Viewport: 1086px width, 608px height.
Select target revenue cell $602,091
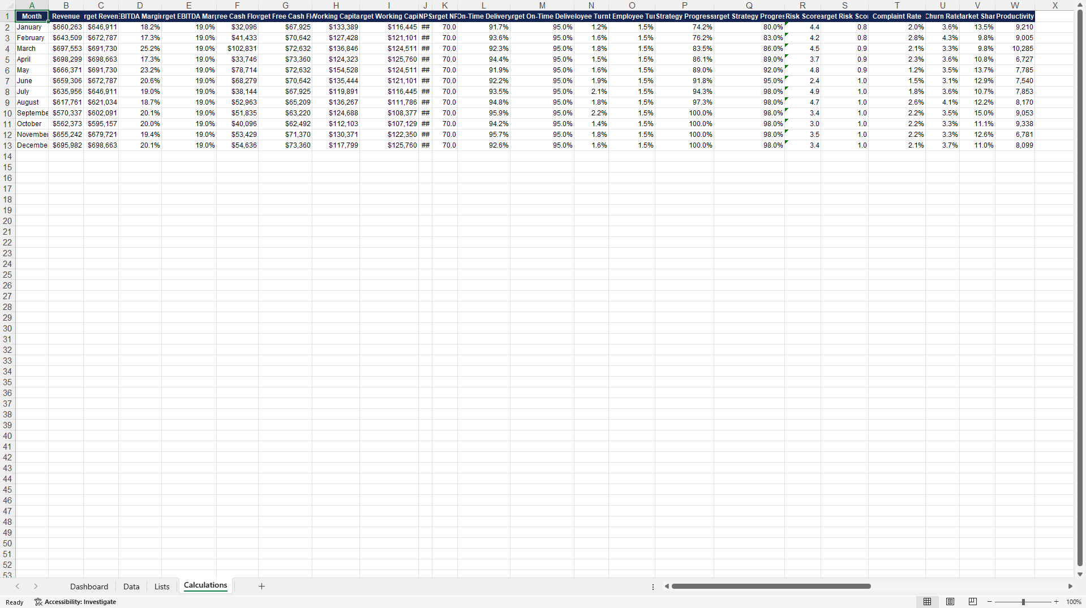pyautogui.click(x=101, y=113)
